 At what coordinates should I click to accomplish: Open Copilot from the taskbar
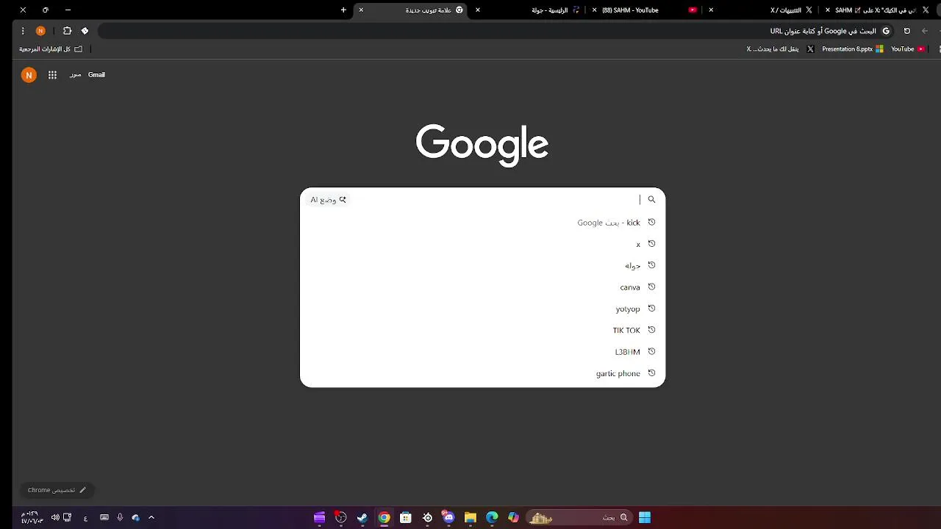[x=513, y=518]
